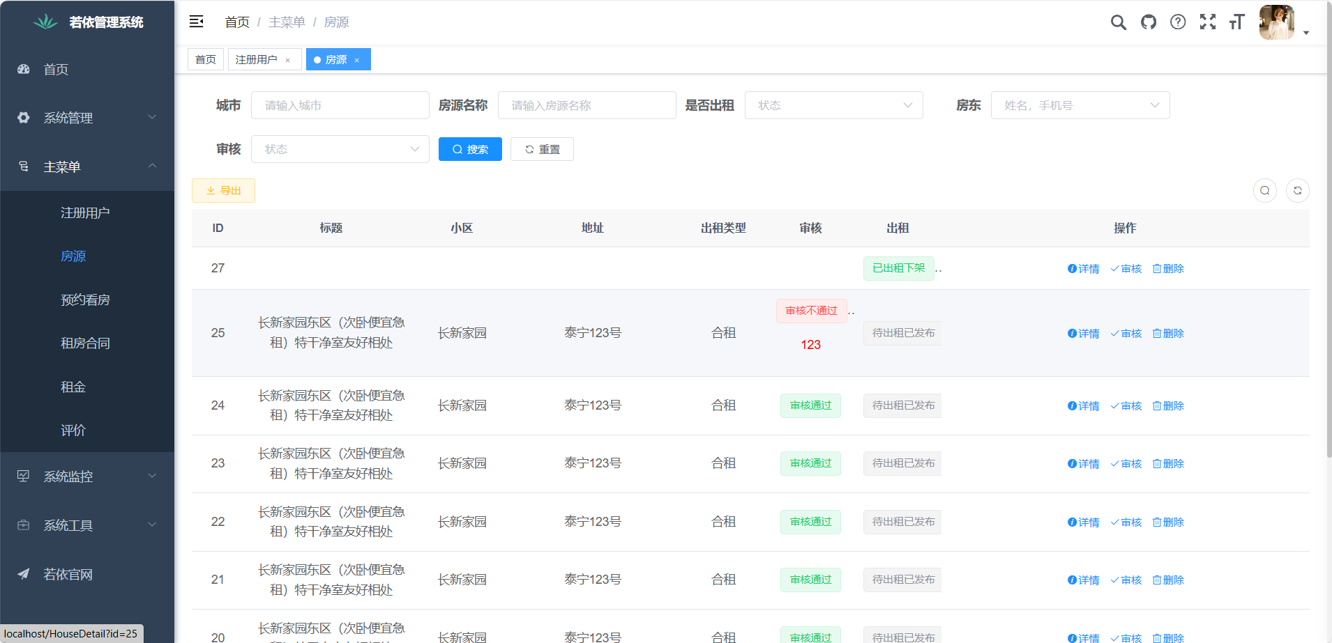The width and height of the screenshot is (1332, 643).
Task: Click the 房源名称 input field
Action: coord(587,105)
